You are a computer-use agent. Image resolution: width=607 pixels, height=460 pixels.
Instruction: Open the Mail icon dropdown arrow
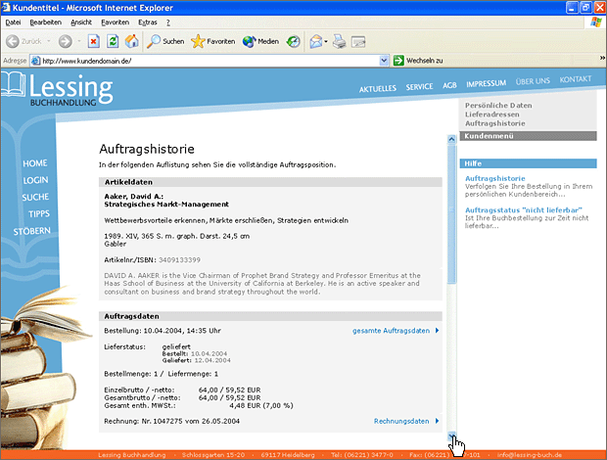pyautogui.click(x=326, y=41)
